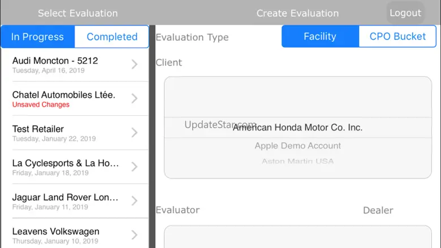Select American Honda Motor Co. Inc. client
The width and height of the screenshot is (441, 248).
(x=297, y=128)
